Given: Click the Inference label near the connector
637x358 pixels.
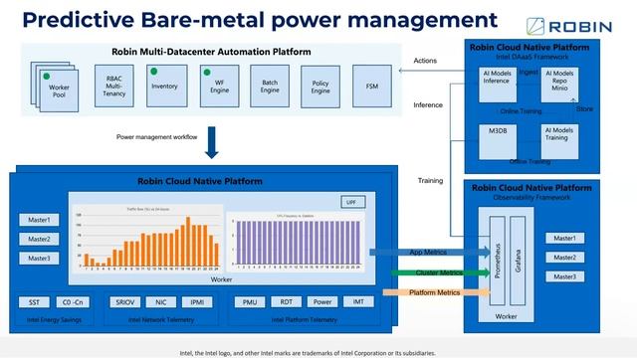Looking at the screenshot, I should click(x=428, y=104).
